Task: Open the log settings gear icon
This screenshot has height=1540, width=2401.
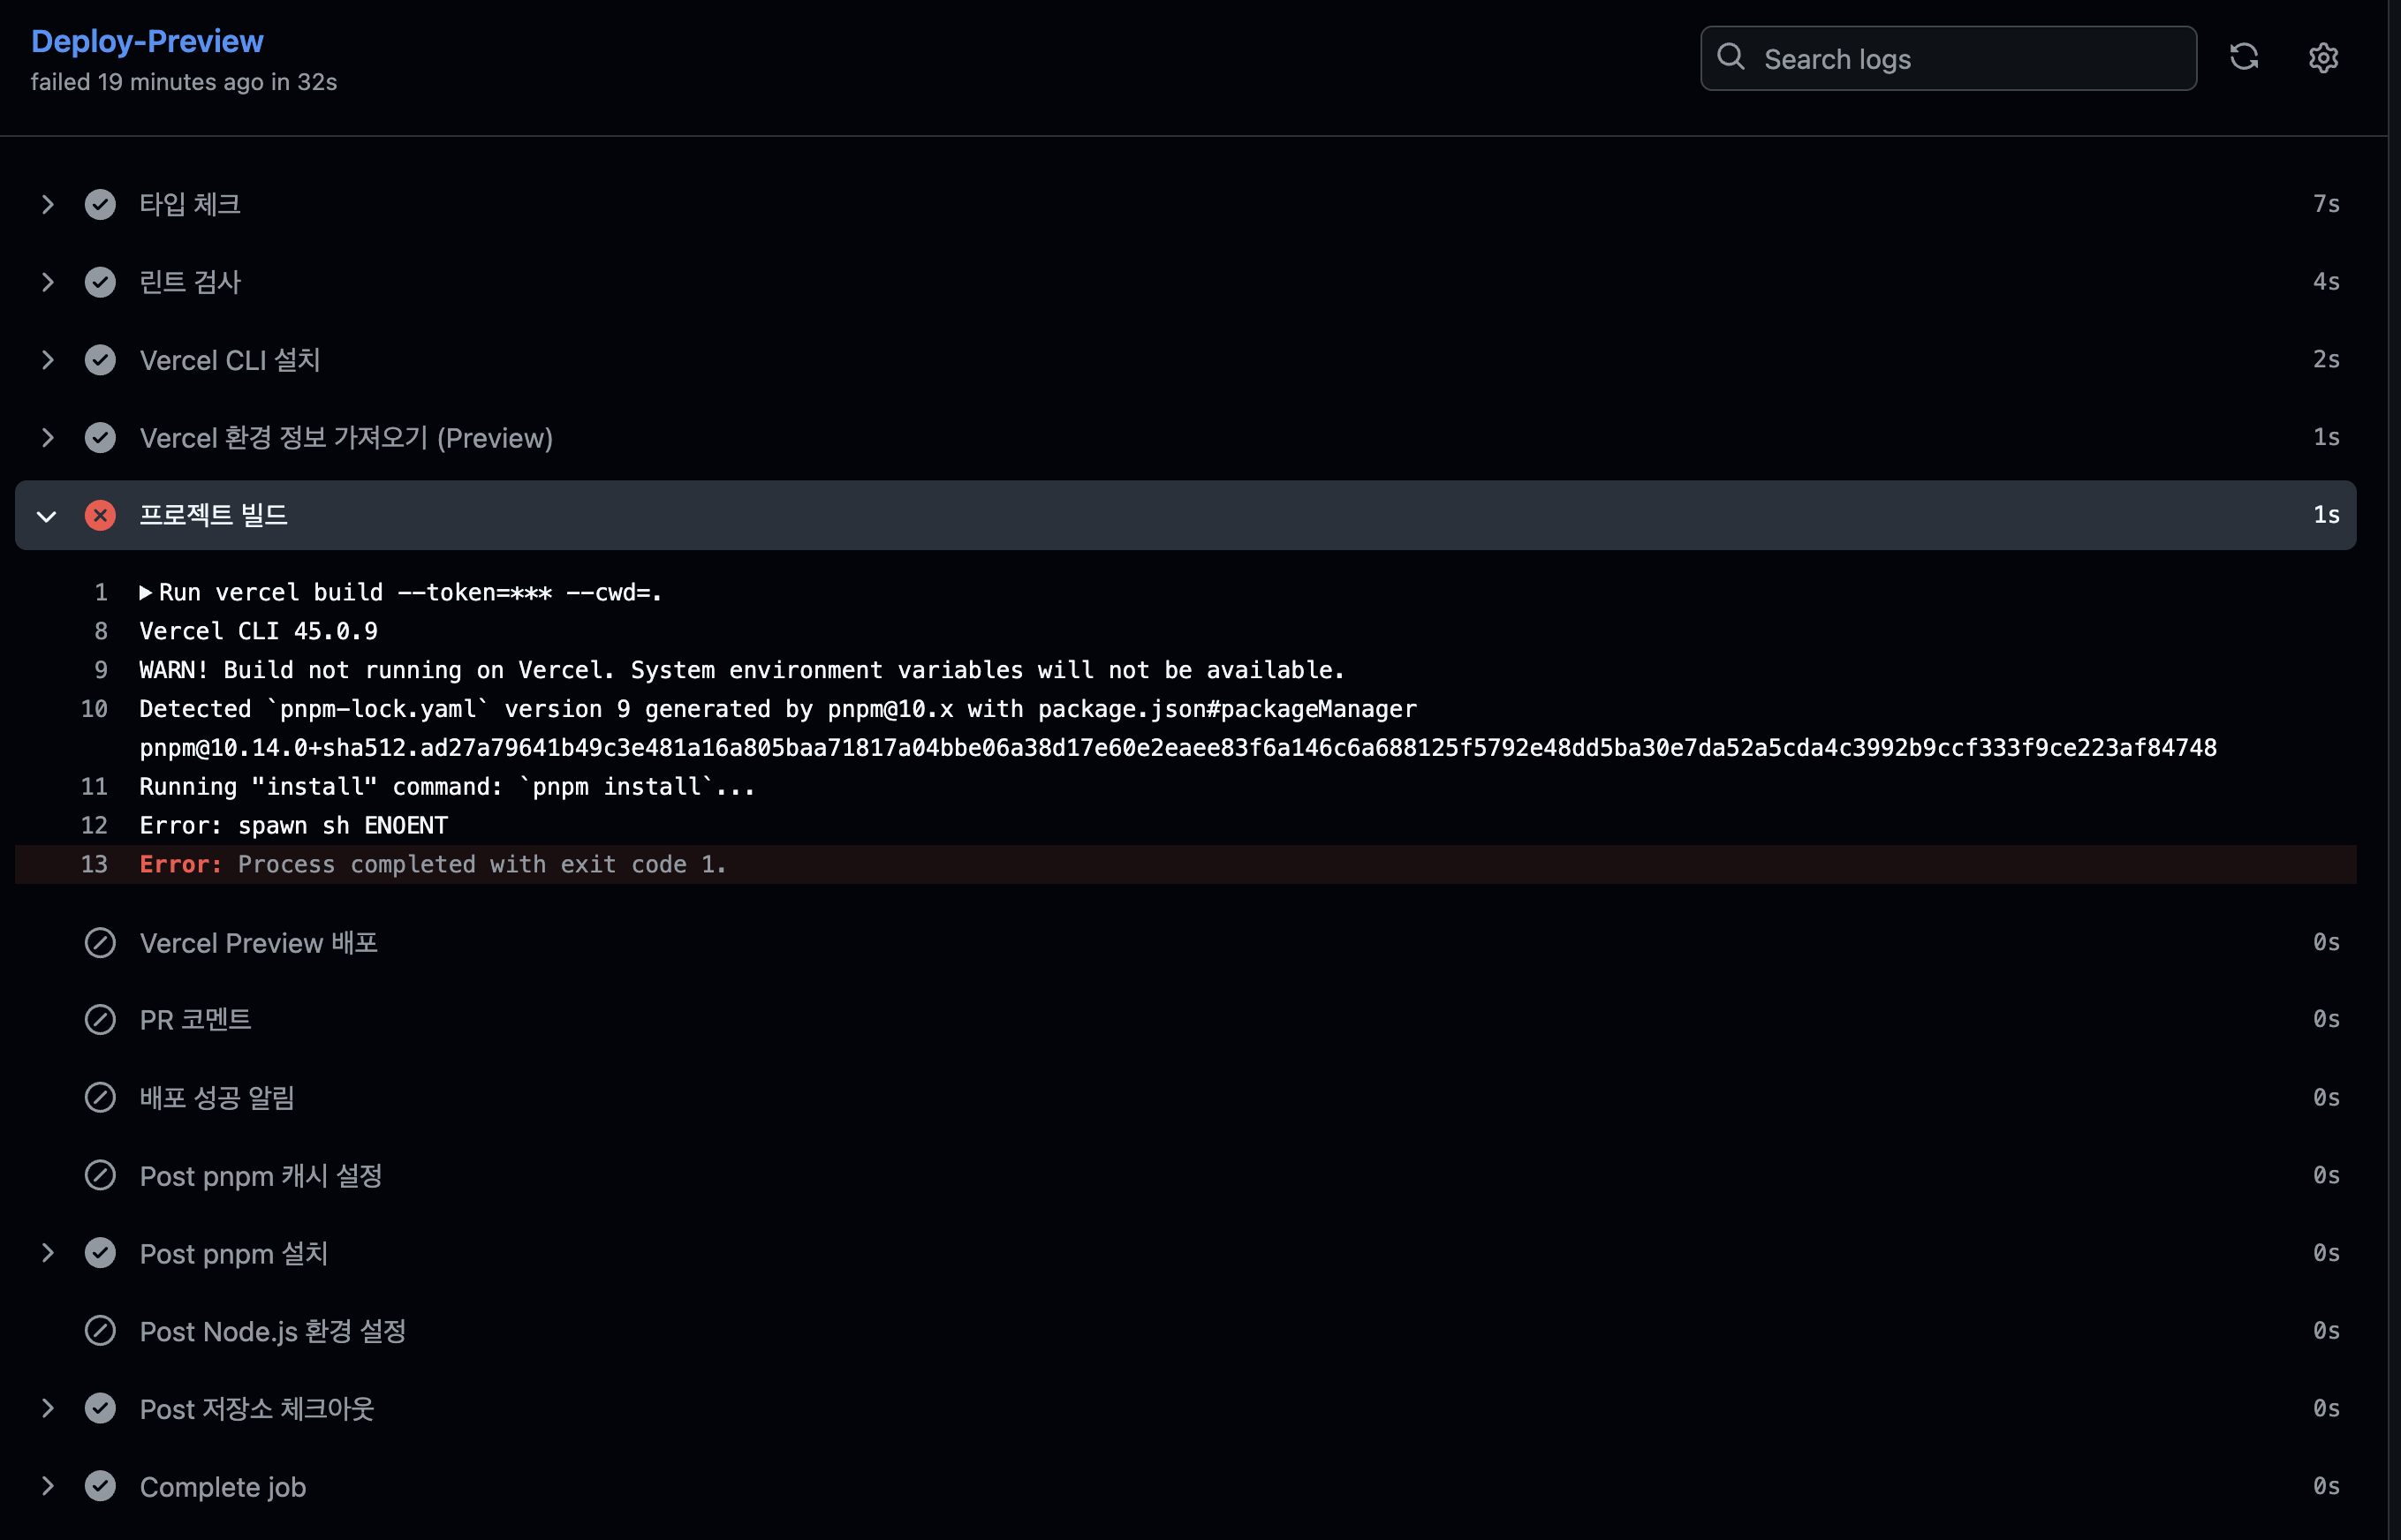Action: coord(2322,58)
